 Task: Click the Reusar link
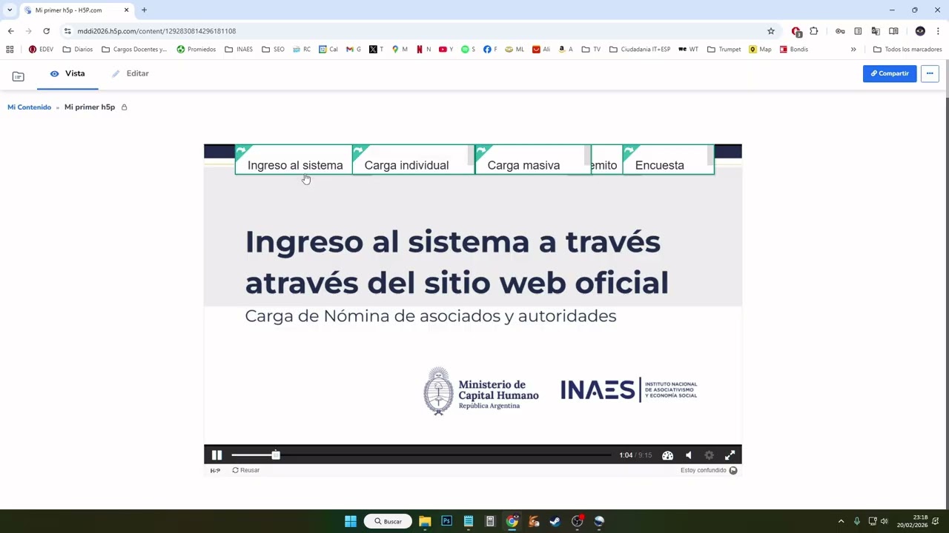246,470
